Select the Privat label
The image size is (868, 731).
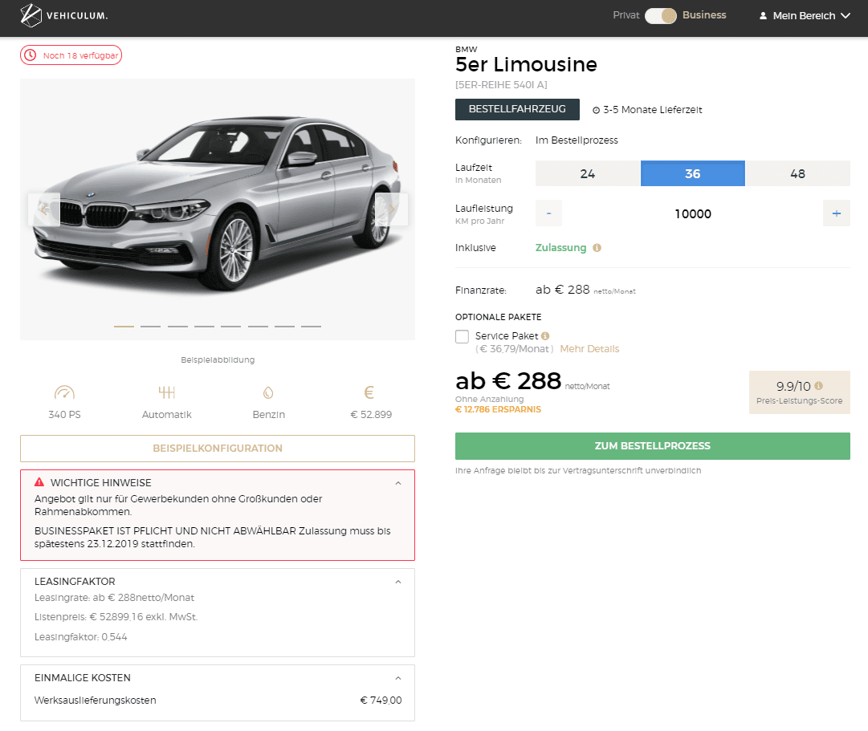[626, 15]
